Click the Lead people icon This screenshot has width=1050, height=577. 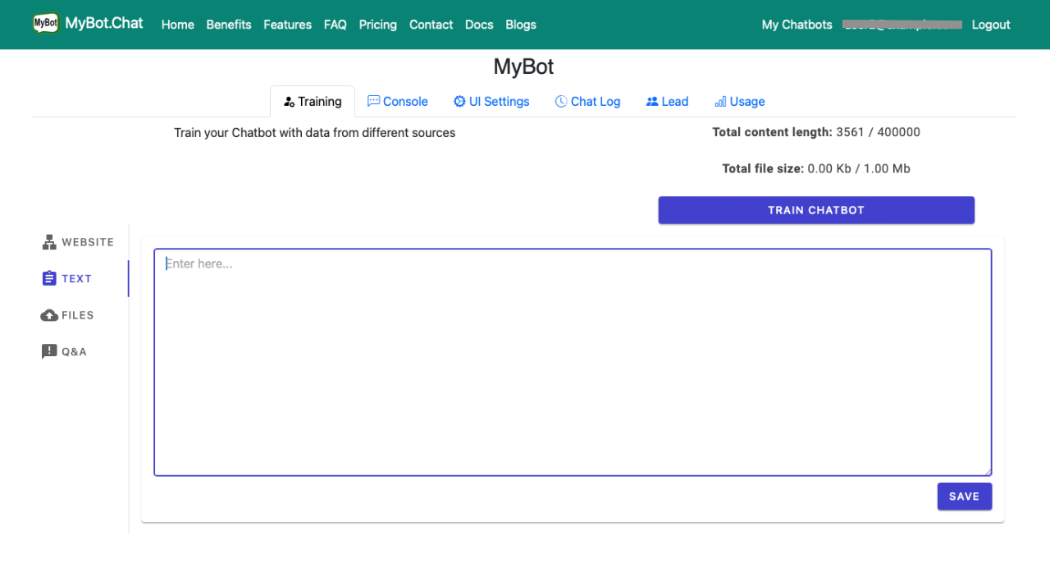tap(652, 102)
